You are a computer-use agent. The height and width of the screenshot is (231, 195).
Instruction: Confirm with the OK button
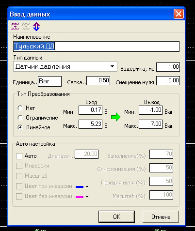coord(116,216)
